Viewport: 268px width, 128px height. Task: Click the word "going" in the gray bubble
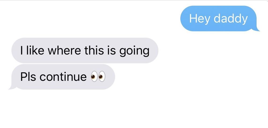click(134, 51)
